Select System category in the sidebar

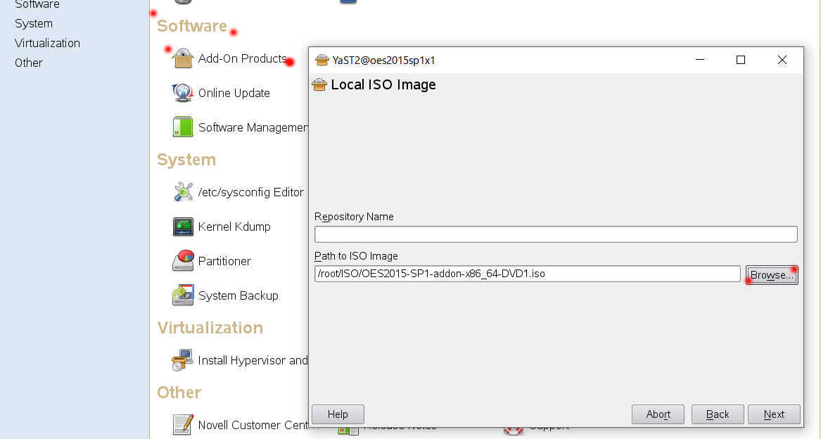[x=34, y=24]
